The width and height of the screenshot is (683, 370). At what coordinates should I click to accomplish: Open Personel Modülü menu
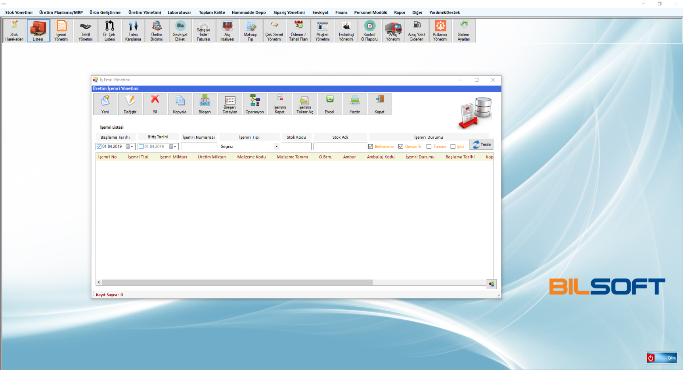point(371,12)
